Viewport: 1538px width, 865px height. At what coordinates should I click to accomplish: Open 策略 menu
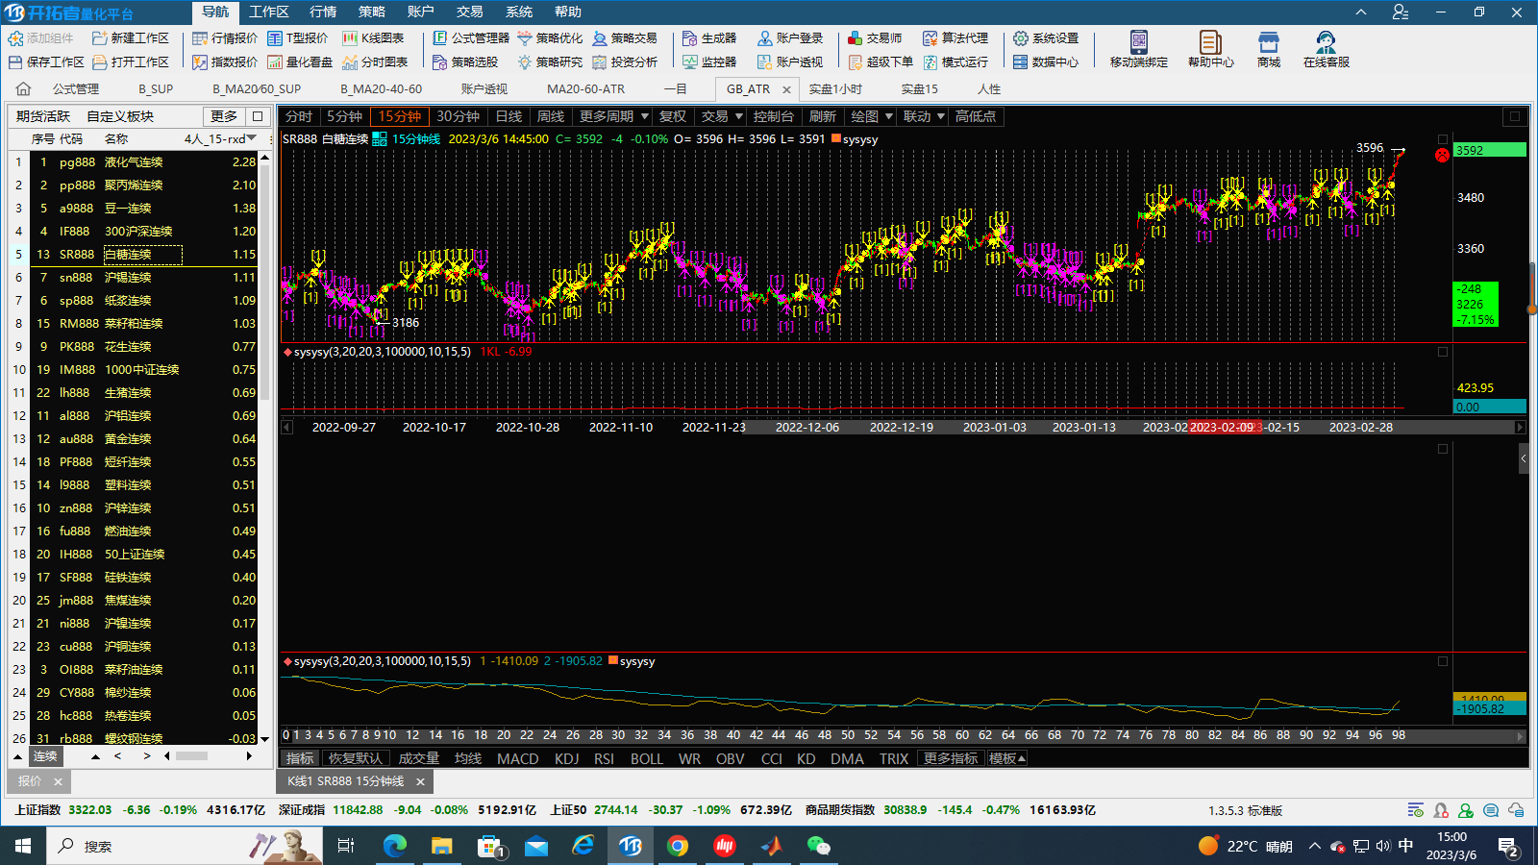(372, 12)
